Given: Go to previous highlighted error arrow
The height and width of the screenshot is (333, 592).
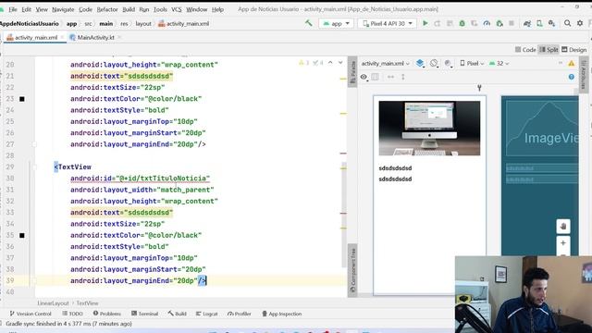Looking at the screenshot, I should point(330,63).
